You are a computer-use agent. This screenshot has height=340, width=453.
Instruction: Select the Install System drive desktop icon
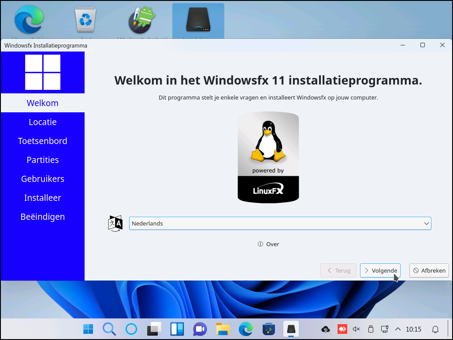coord(198,20)
